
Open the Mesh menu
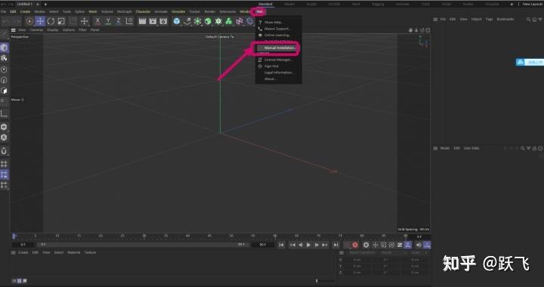click(93, 11)
